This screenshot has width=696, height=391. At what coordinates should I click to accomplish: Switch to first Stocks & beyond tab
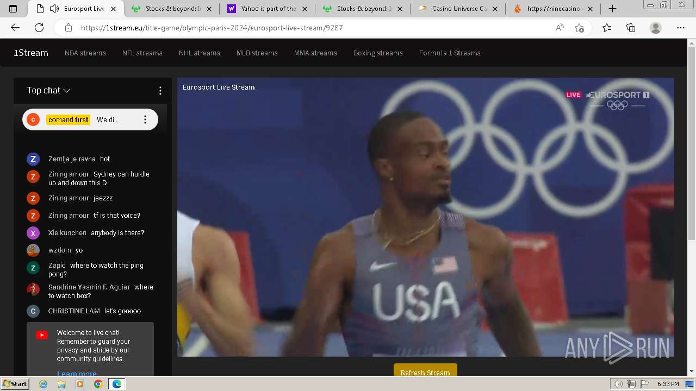point(172,9)
